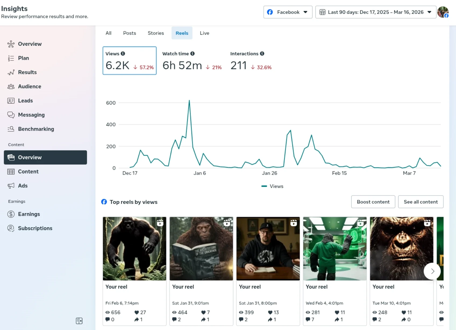
Task: Open Benchmarking from the sidebar icon
Action: click(x=11, y=129)
